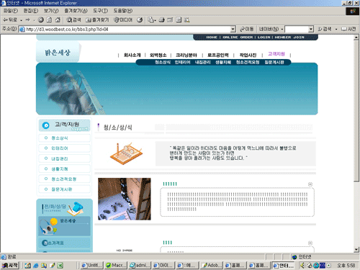Select 질문게시판 in the blue submenu bar

tap(274, 63)
